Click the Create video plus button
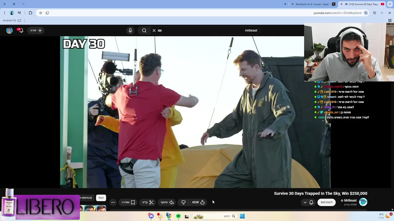Image resolution: width=394 pixels, height=221 pixels. 36,30
